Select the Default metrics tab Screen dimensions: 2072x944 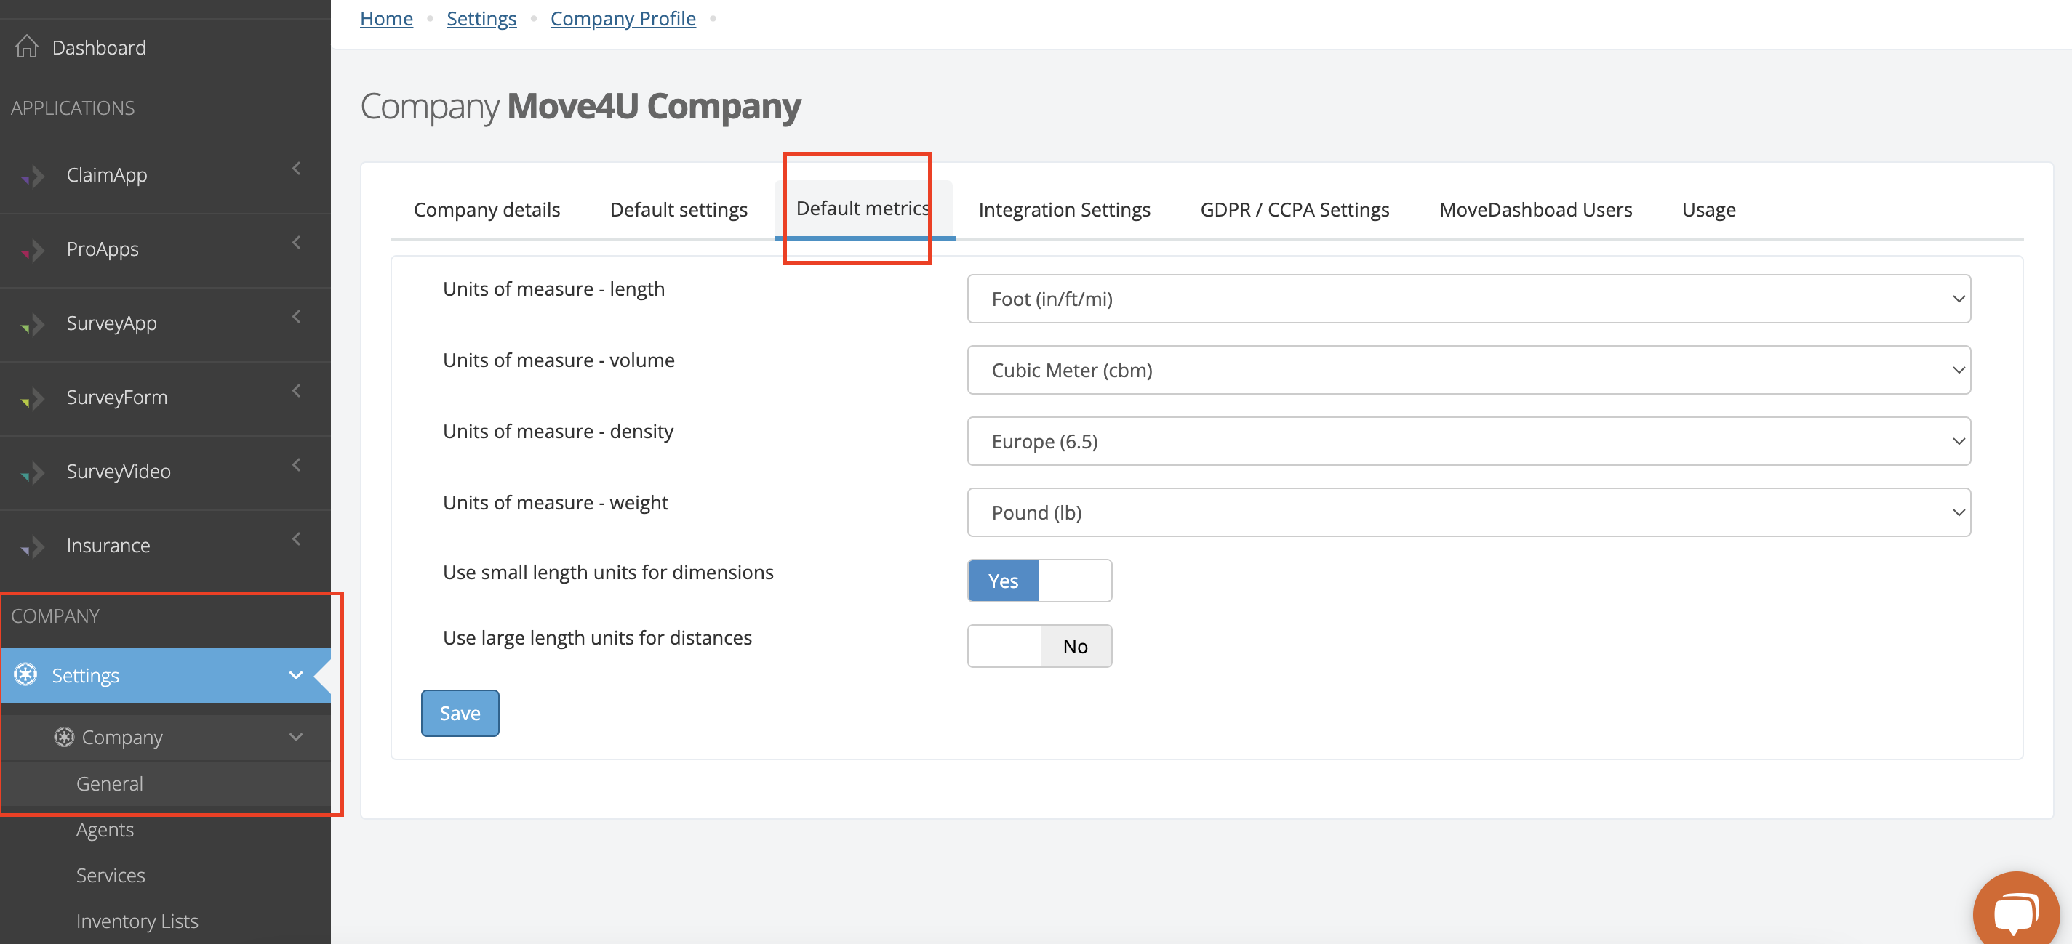click(864, 209)
